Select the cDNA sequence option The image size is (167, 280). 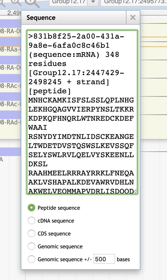[x=31, y=221]
